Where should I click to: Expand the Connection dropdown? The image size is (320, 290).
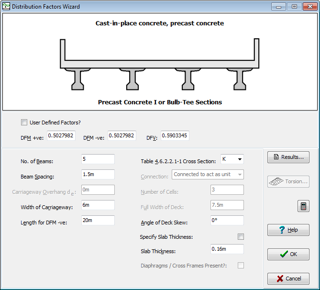tap(208, 174)
